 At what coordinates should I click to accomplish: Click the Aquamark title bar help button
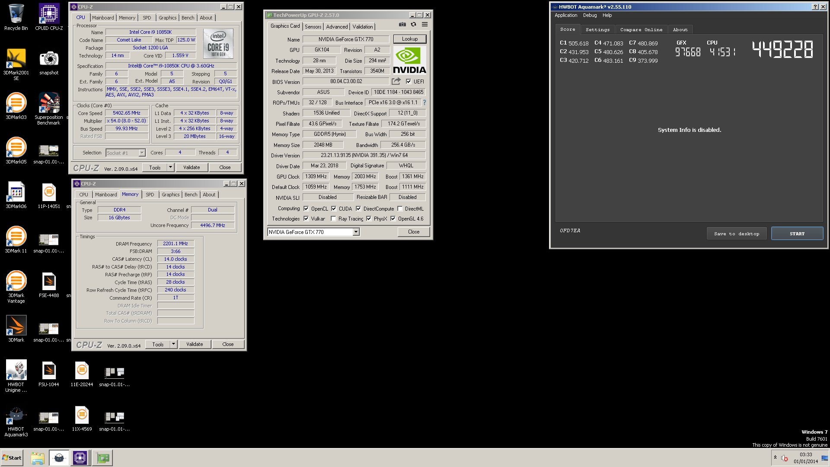(815, 6)
